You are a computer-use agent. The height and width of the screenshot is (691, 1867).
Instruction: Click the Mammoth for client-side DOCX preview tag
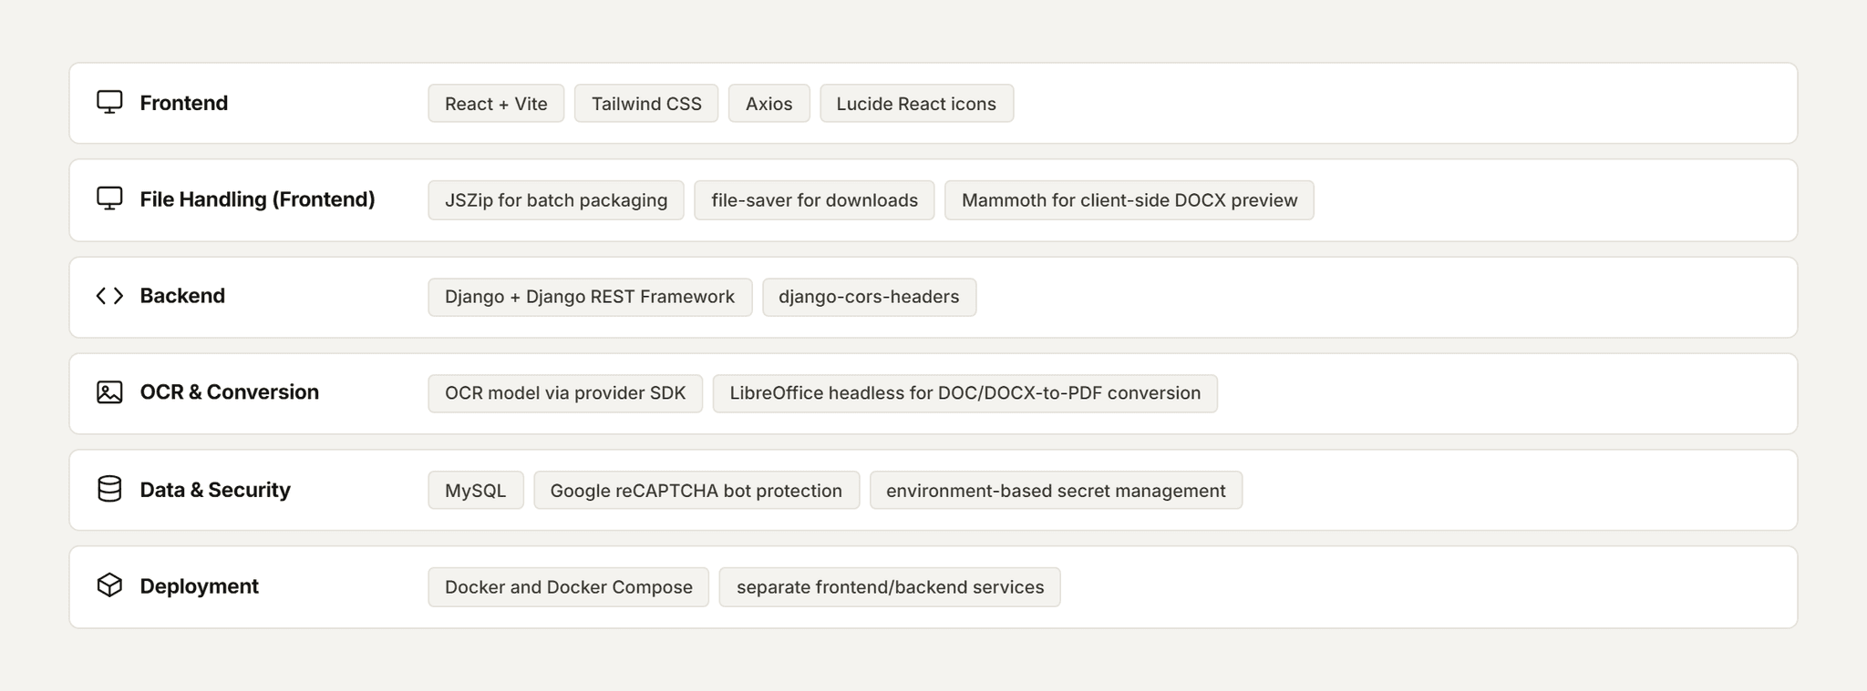1129,200
